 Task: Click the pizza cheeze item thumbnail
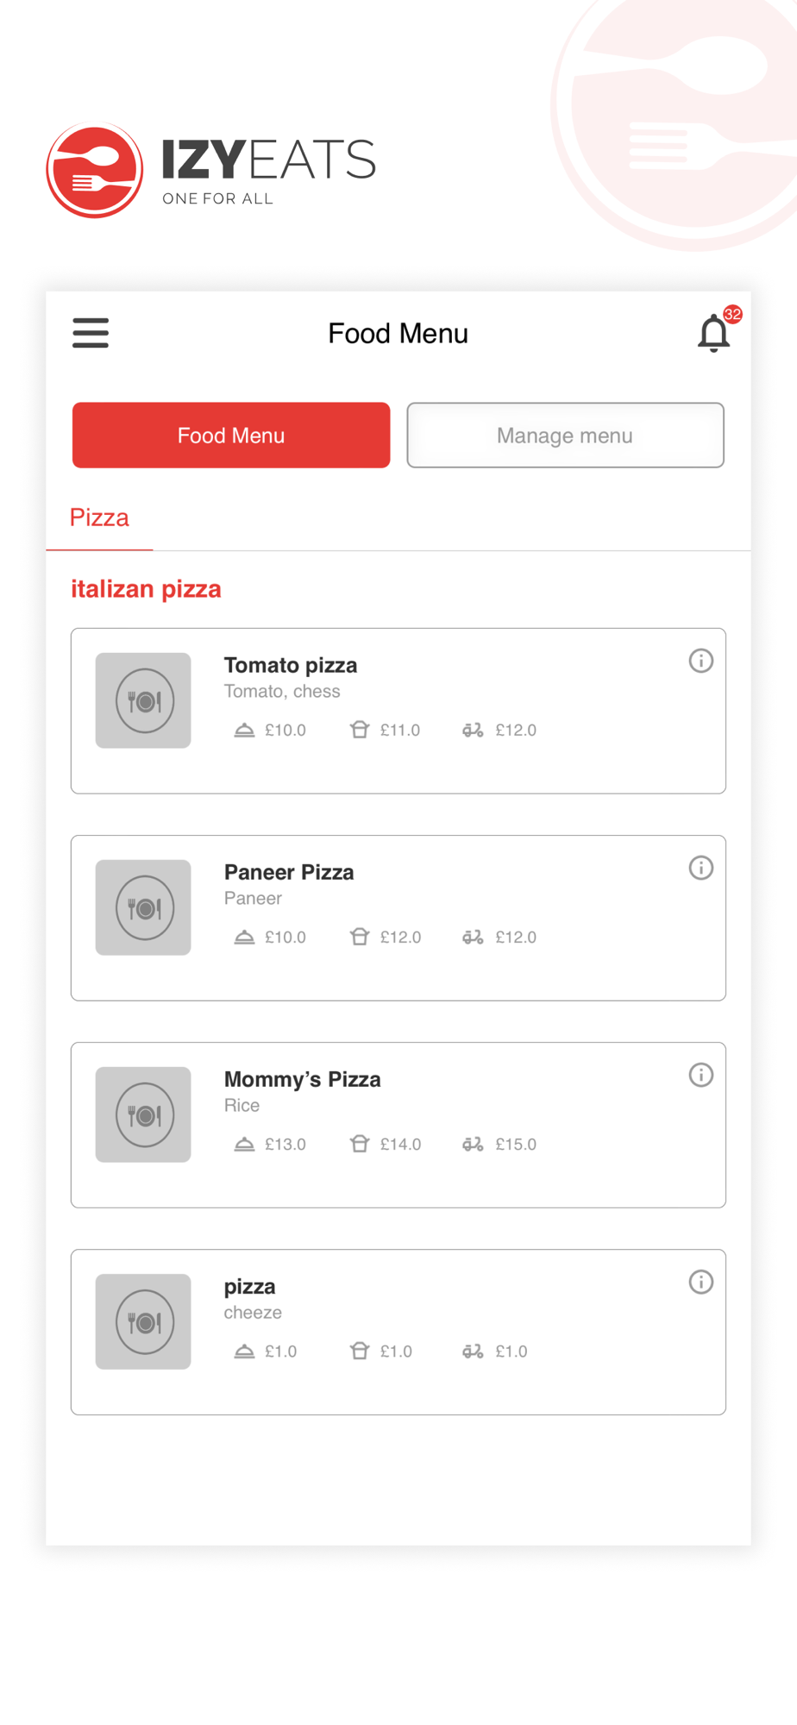[x=143, y=1321]
